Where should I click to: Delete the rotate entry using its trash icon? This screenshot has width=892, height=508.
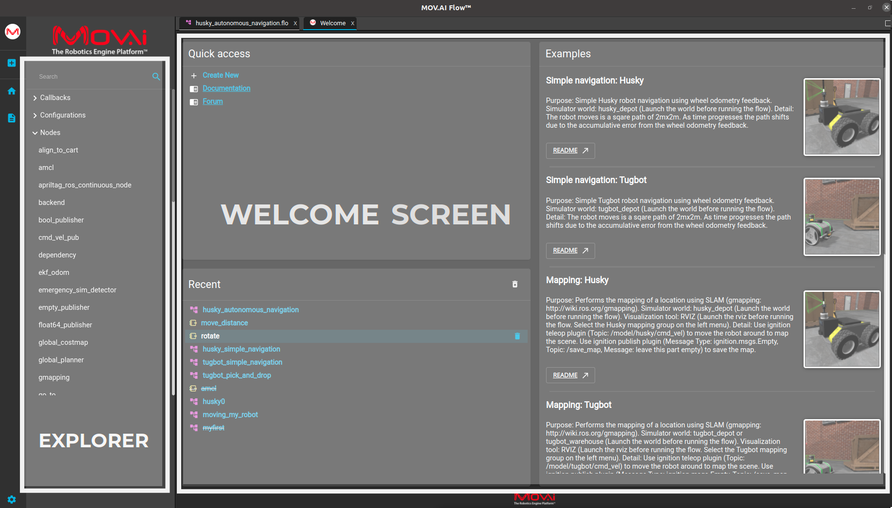tap(517, 336)
